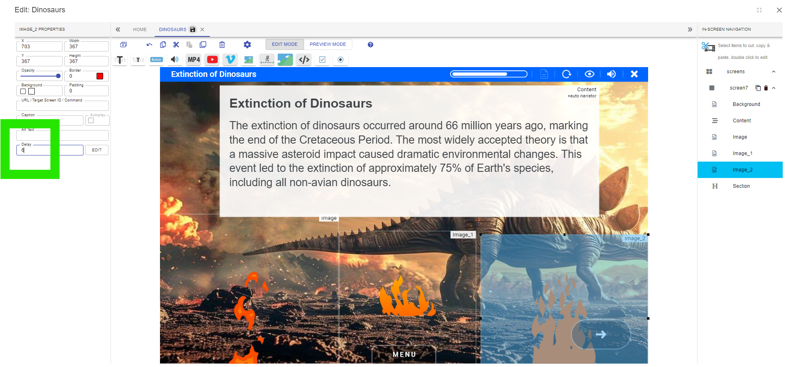Collapse the in-screen navigation panel
The height and width of the screenshot is (367, 786).
pos(690,29)
